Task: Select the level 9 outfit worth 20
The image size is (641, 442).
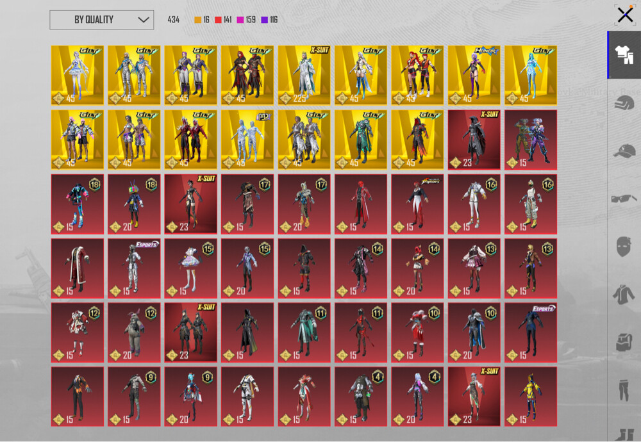Action: (x=191, y=397)
